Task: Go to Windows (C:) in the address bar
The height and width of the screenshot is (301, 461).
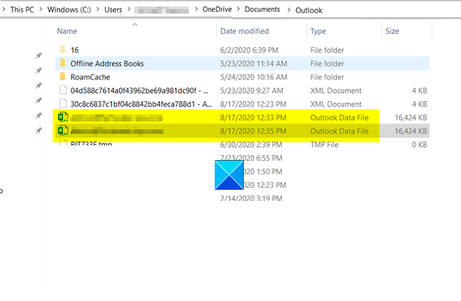Action: (69, 10)
